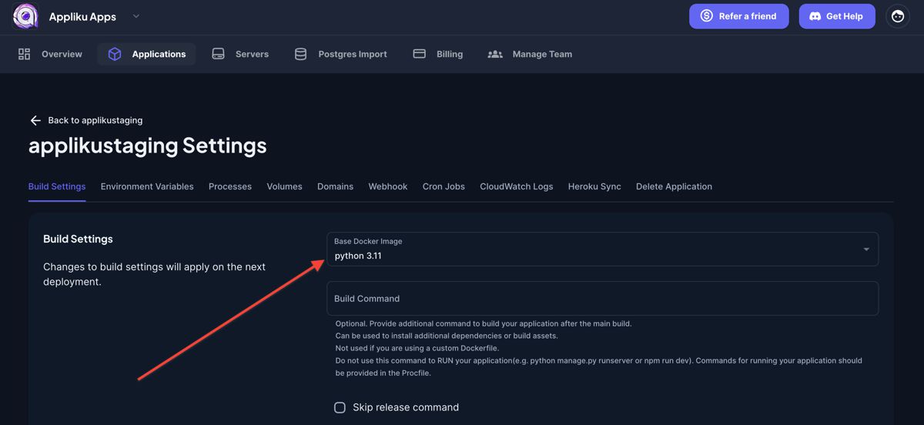The height and width of the screenshot is (425, 924).
Task: Open the Get Help button
Action: tap(837, 16)
